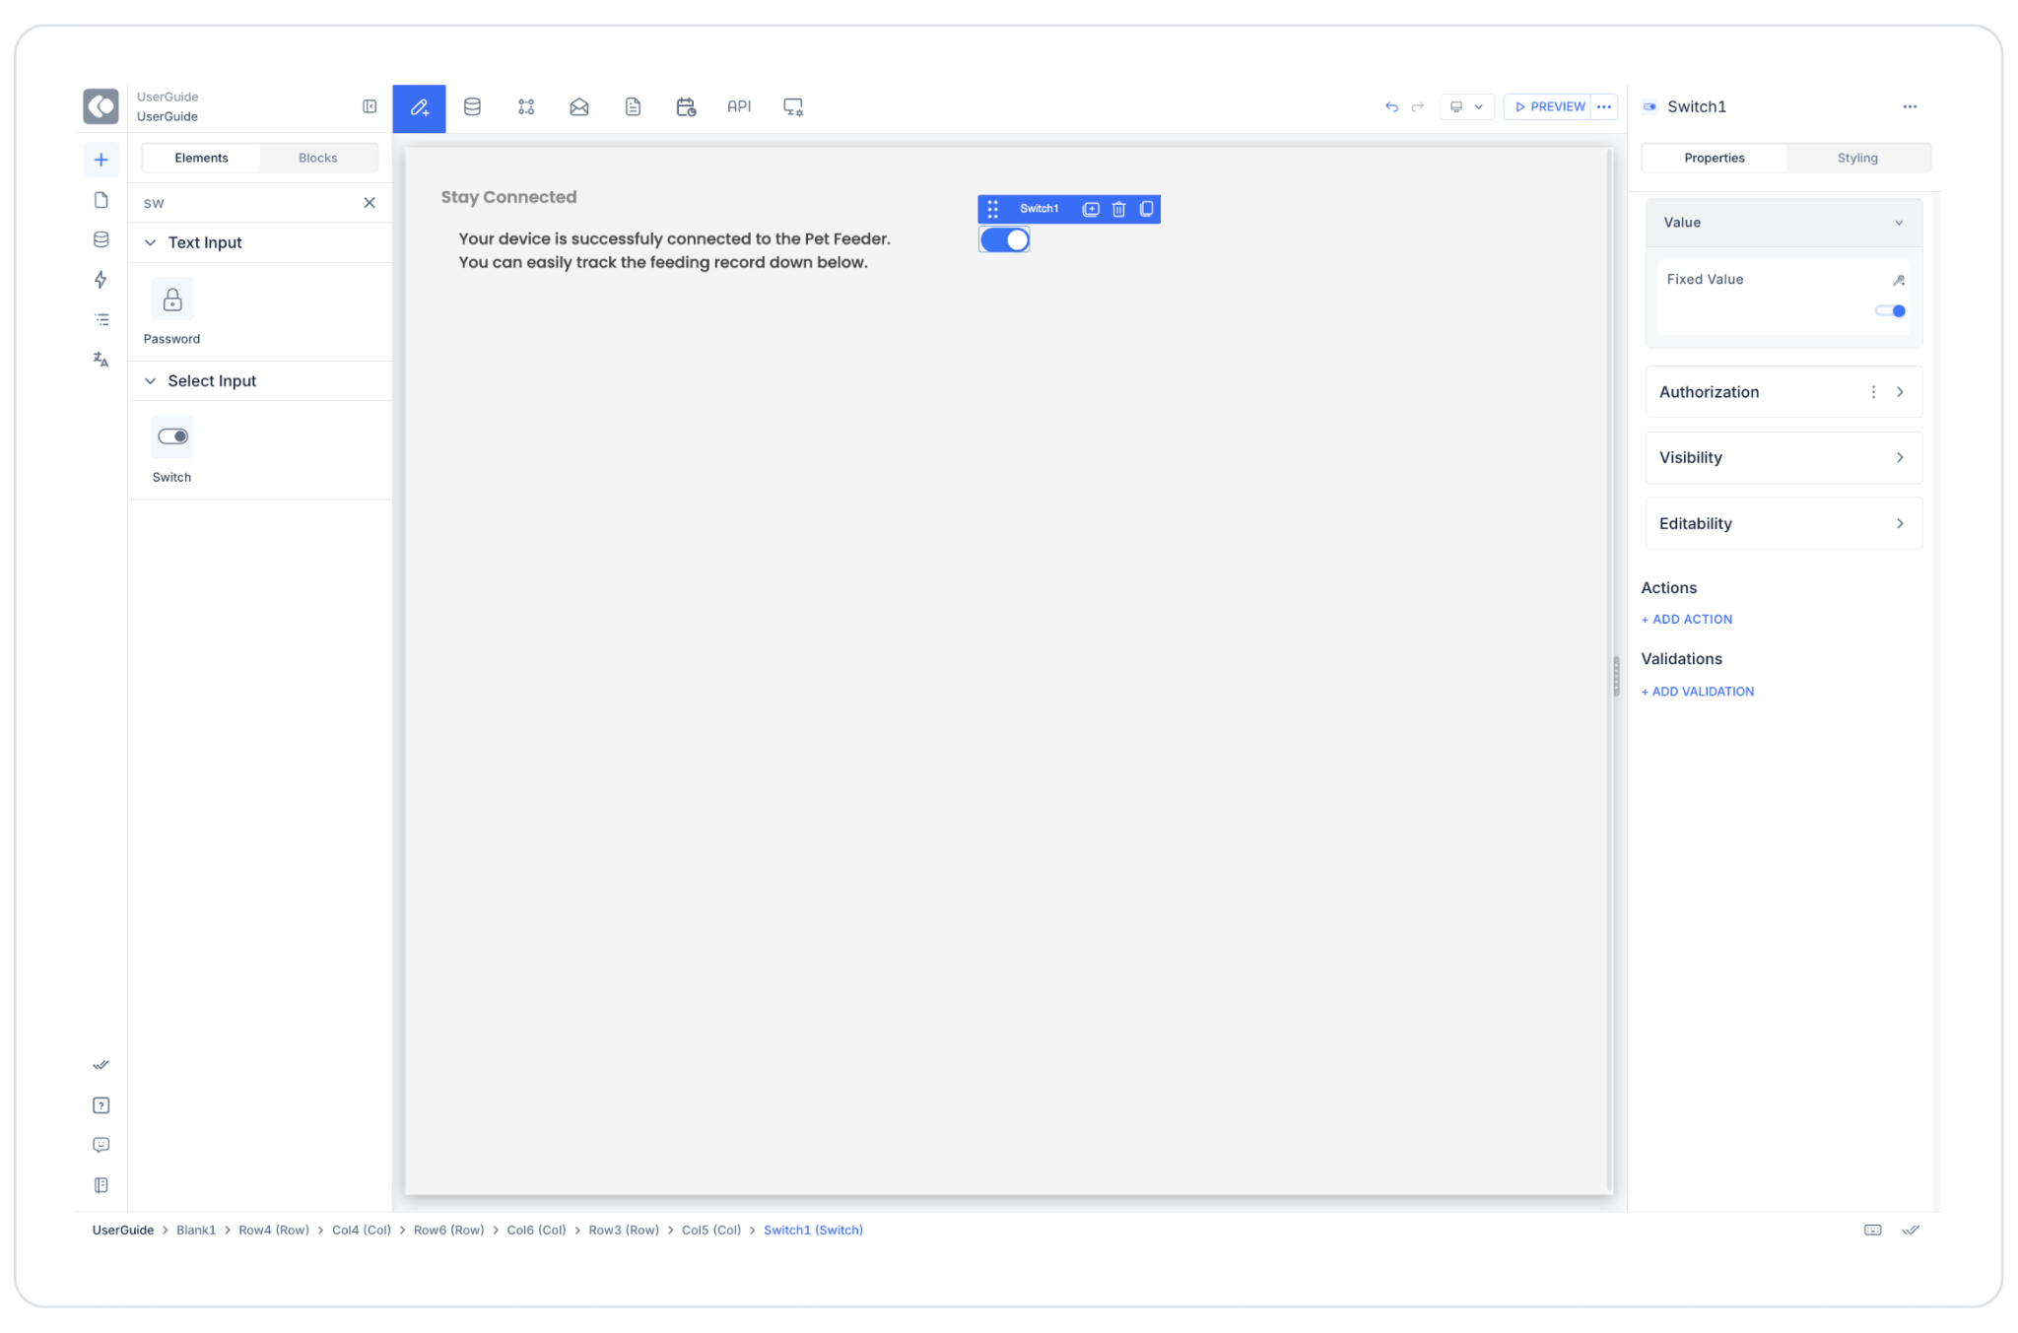
Task: Toggle the Switch1 on the canvas
Action: tap(1004, 239)
